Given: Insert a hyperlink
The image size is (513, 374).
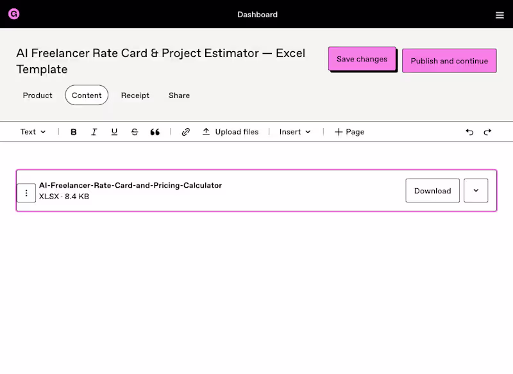Looking at the screenshot, I should 185,131.
